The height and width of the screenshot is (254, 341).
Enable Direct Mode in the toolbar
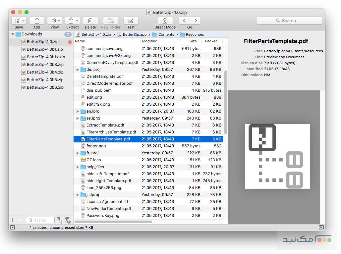[165, 21]
